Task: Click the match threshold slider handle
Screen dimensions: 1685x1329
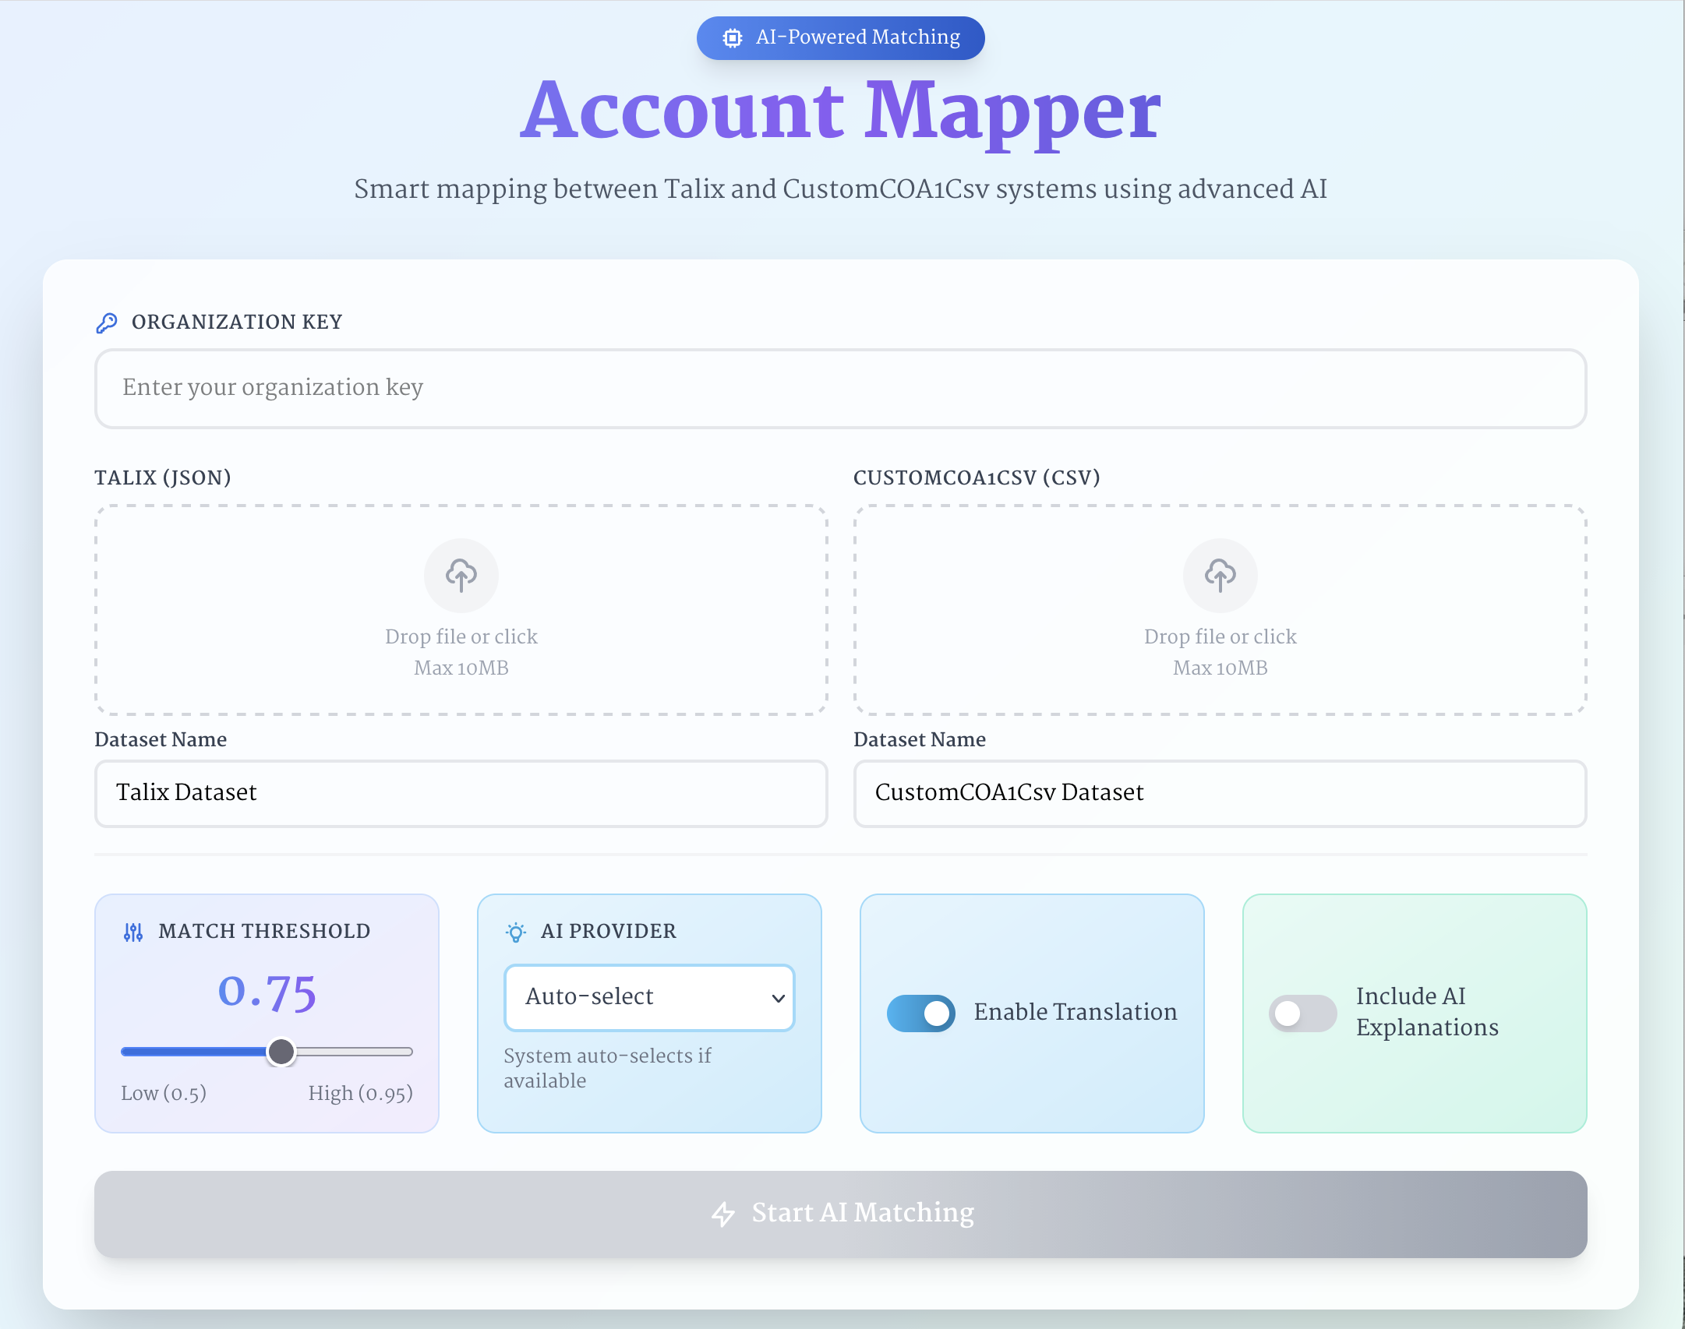Action: click(282, 1052)
